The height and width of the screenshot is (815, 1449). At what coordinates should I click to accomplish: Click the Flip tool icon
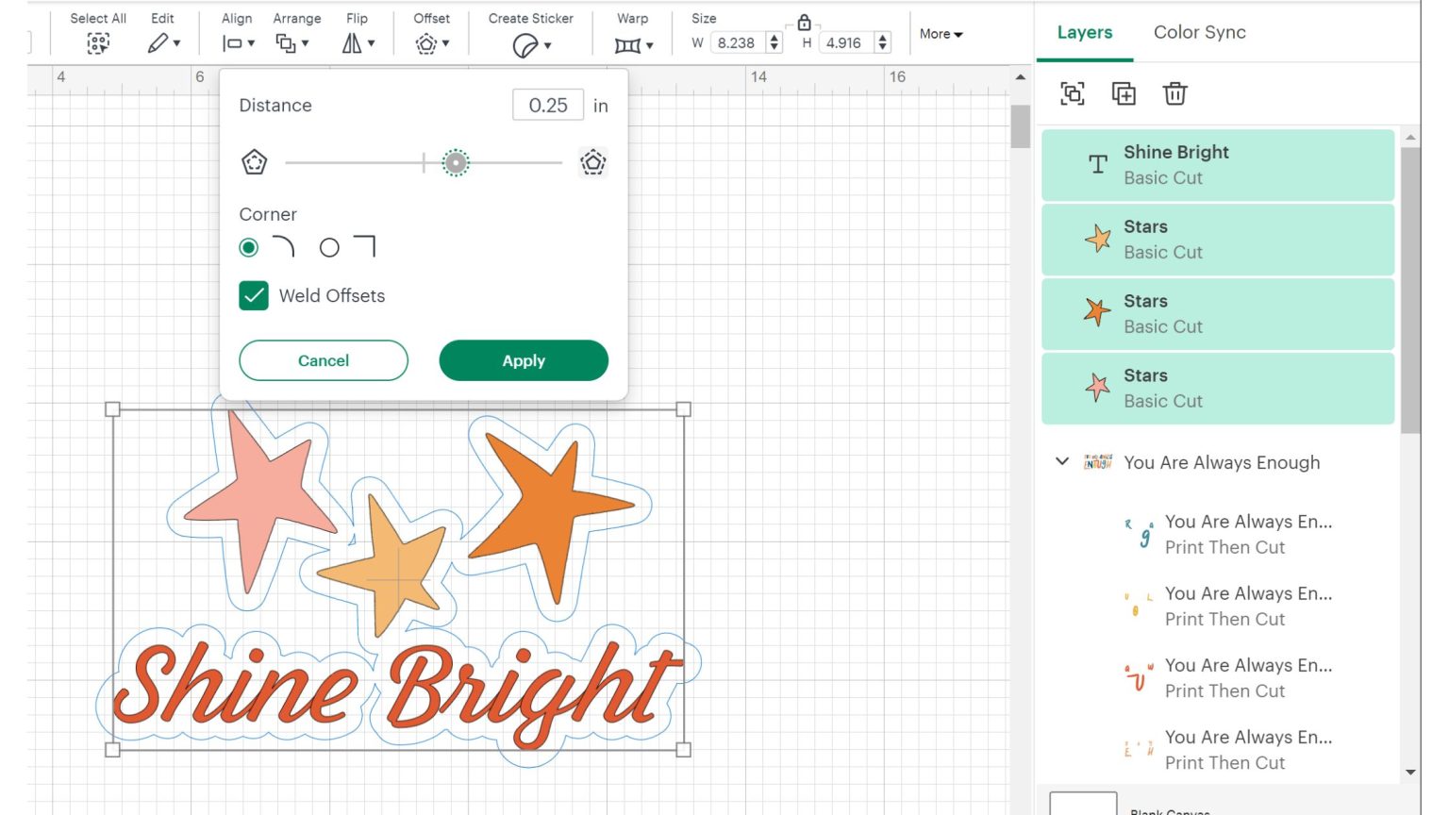352,42
